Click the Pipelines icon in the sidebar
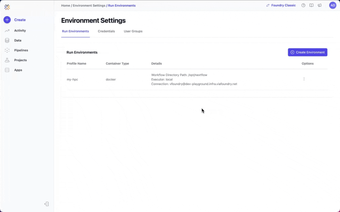Image resolution: width=340 pixels, height=212 pixels. click(x=7, y=50)
